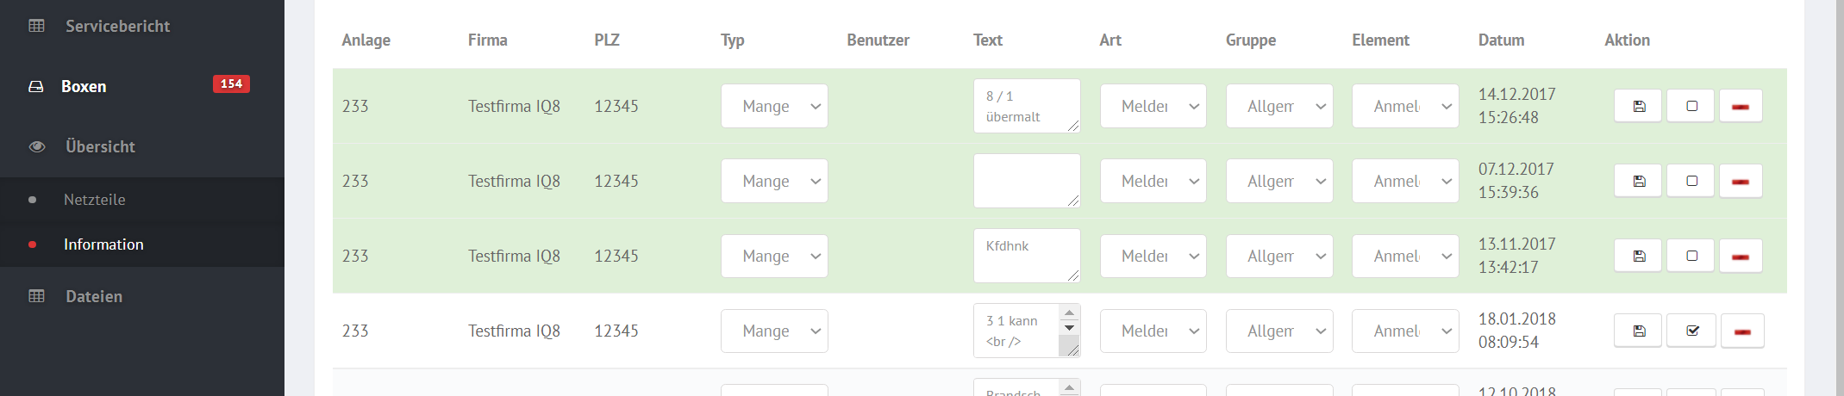This screenshot has width=1844, height=396.
Task: Click scroll-down arrow in '3 1 kann' textarea
Action: click(x=1069, y=328)
